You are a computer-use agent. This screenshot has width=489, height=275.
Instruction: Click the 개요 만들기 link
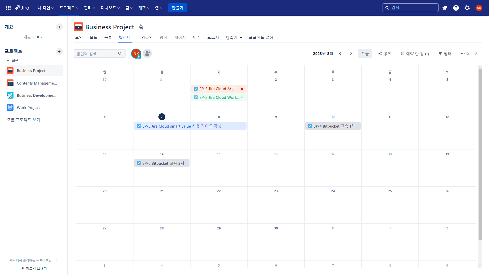click(x=34, y=37)
